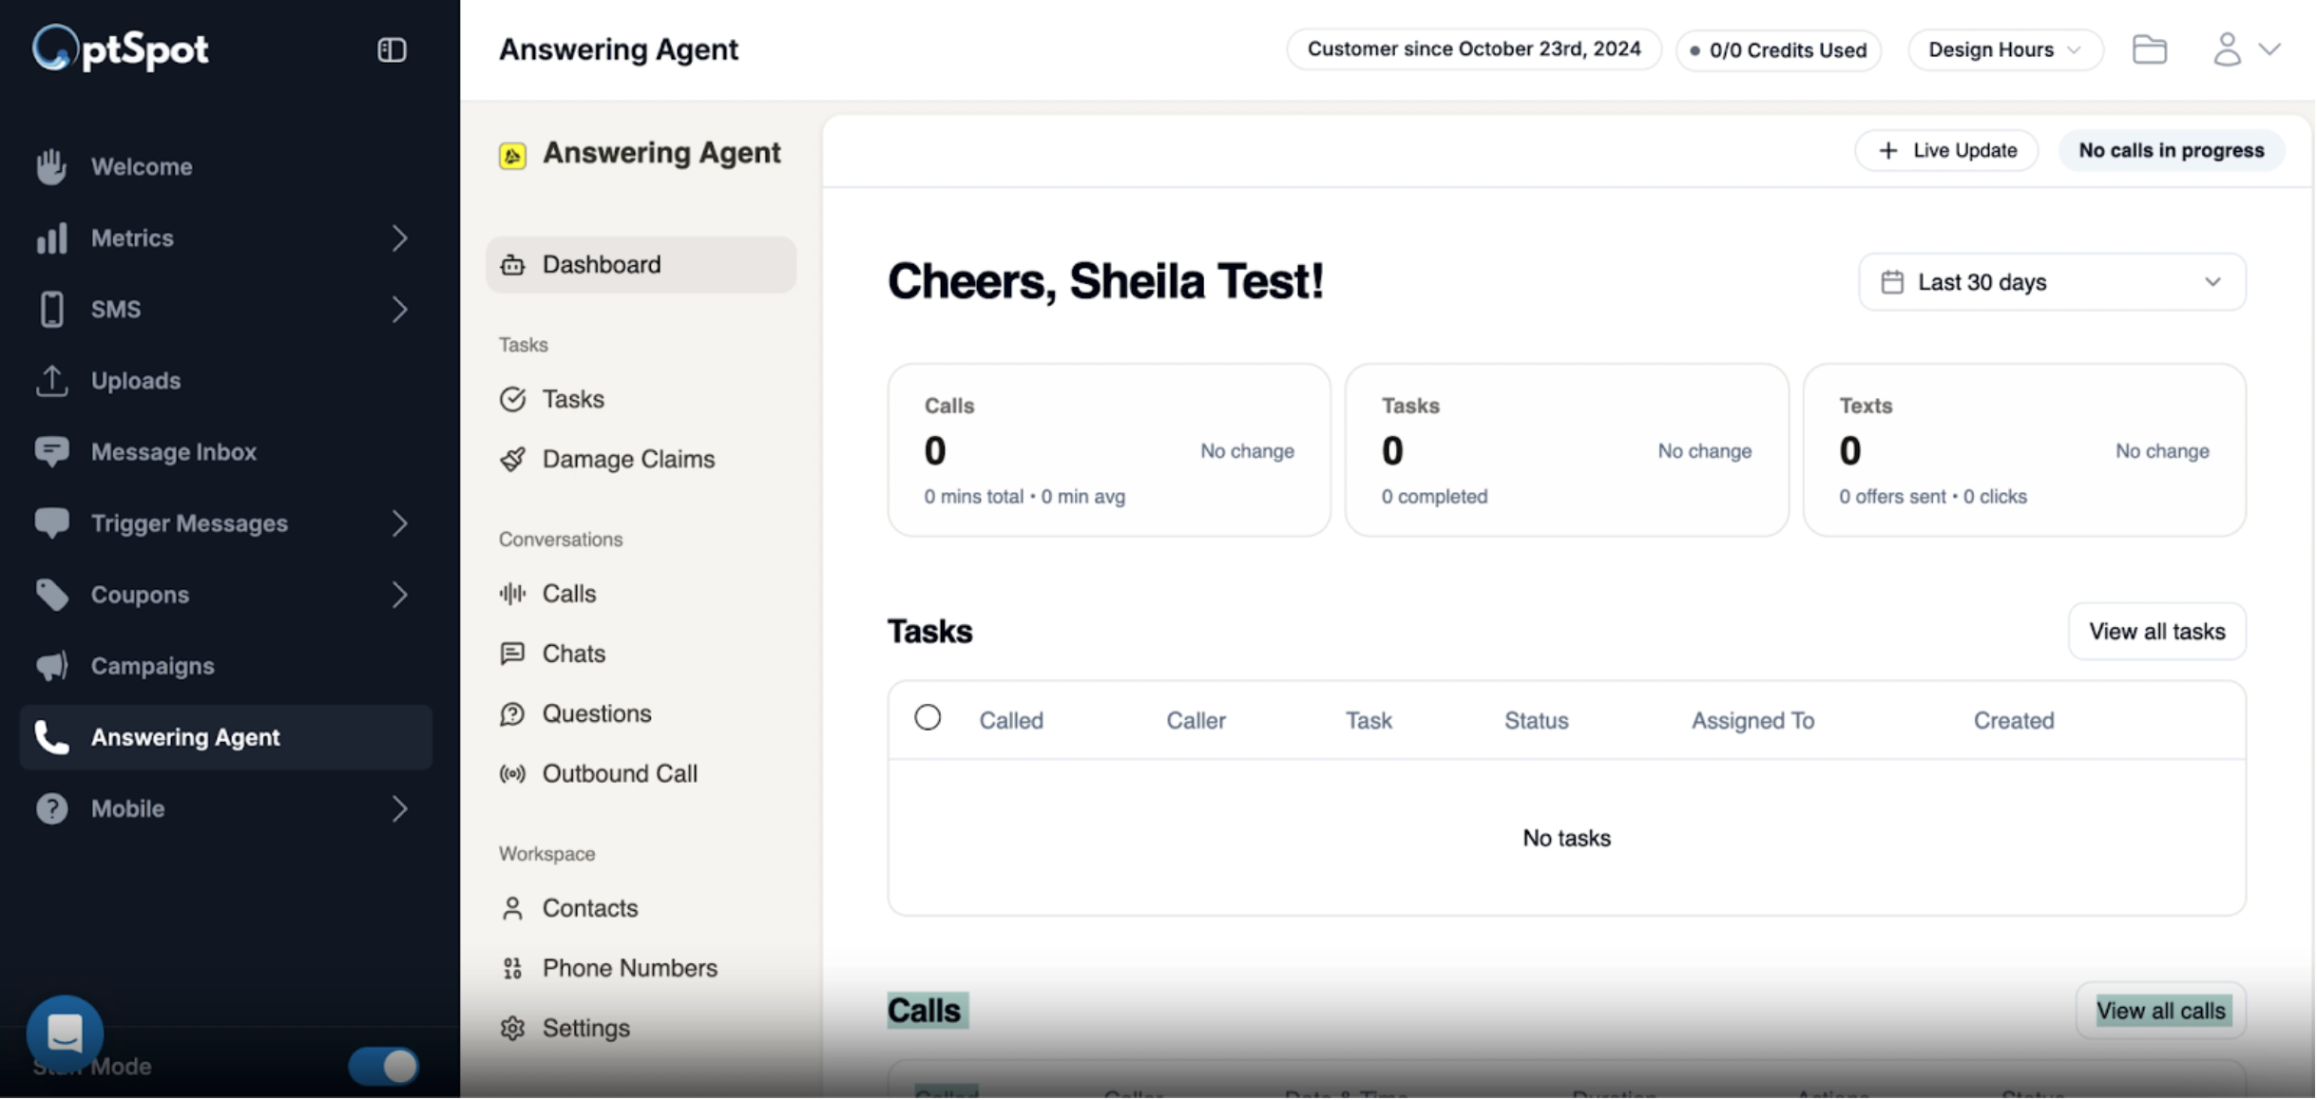
Task: Enable Live Update
Action: [1945, 150]
